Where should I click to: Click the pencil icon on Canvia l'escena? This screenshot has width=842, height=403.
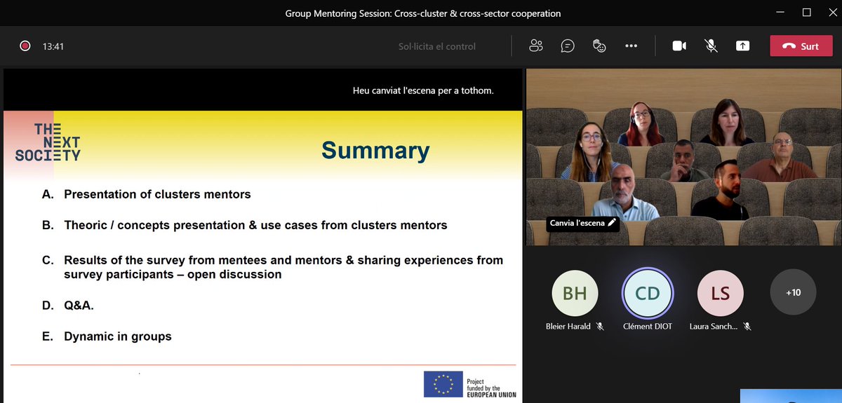tap(612, 223)
